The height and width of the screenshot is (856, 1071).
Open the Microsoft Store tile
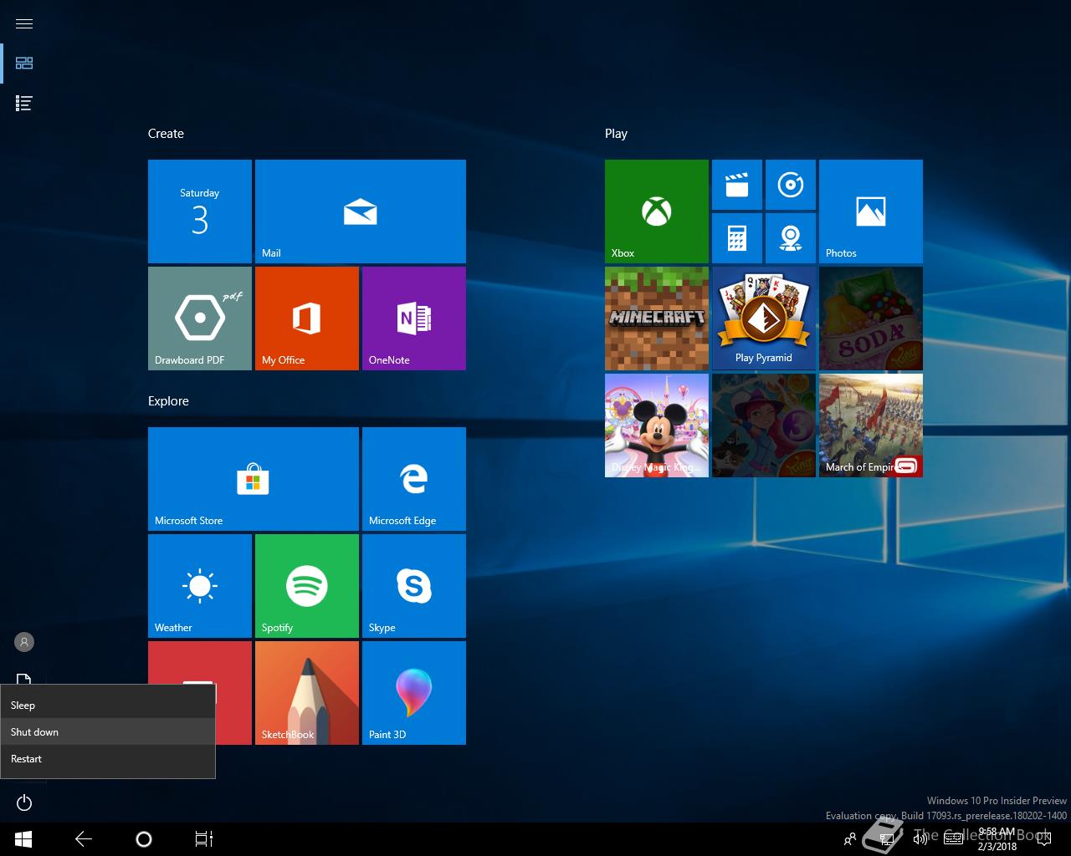[254, 479]
